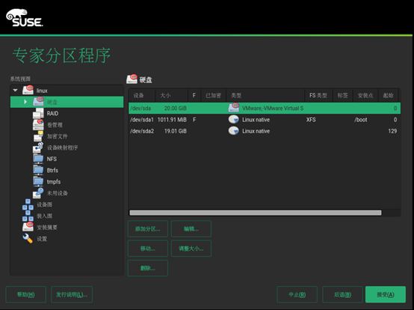Sort by FS 类型 column header
The image size is (414, 310).
click(318, 95)
